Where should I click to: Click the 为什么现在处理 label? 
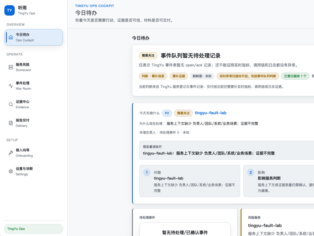click(152, 124)
